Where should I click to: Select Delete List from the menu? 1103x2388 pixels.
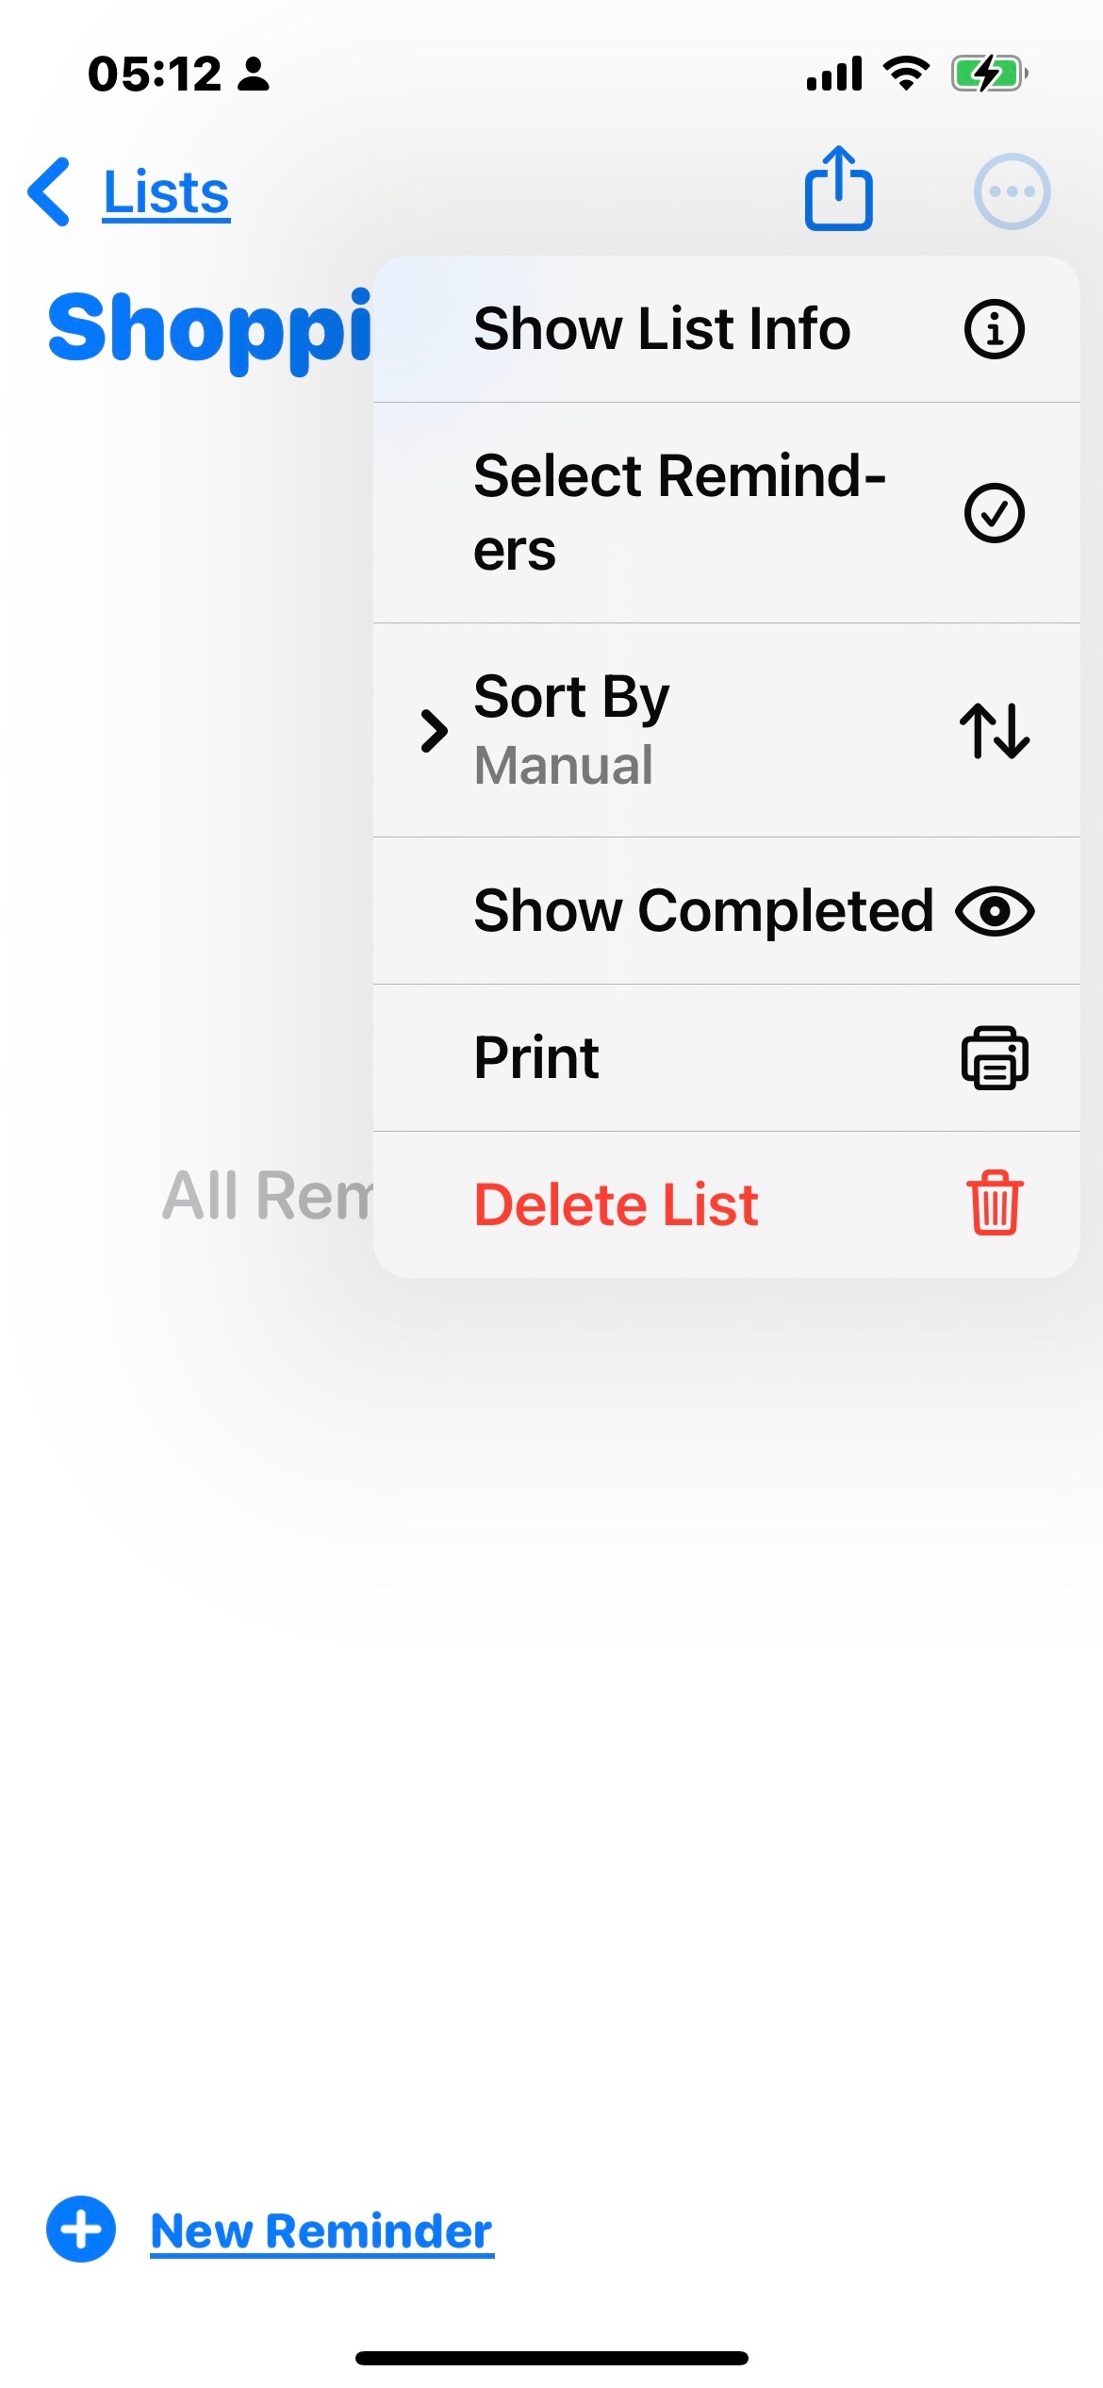coord(617,1202)
